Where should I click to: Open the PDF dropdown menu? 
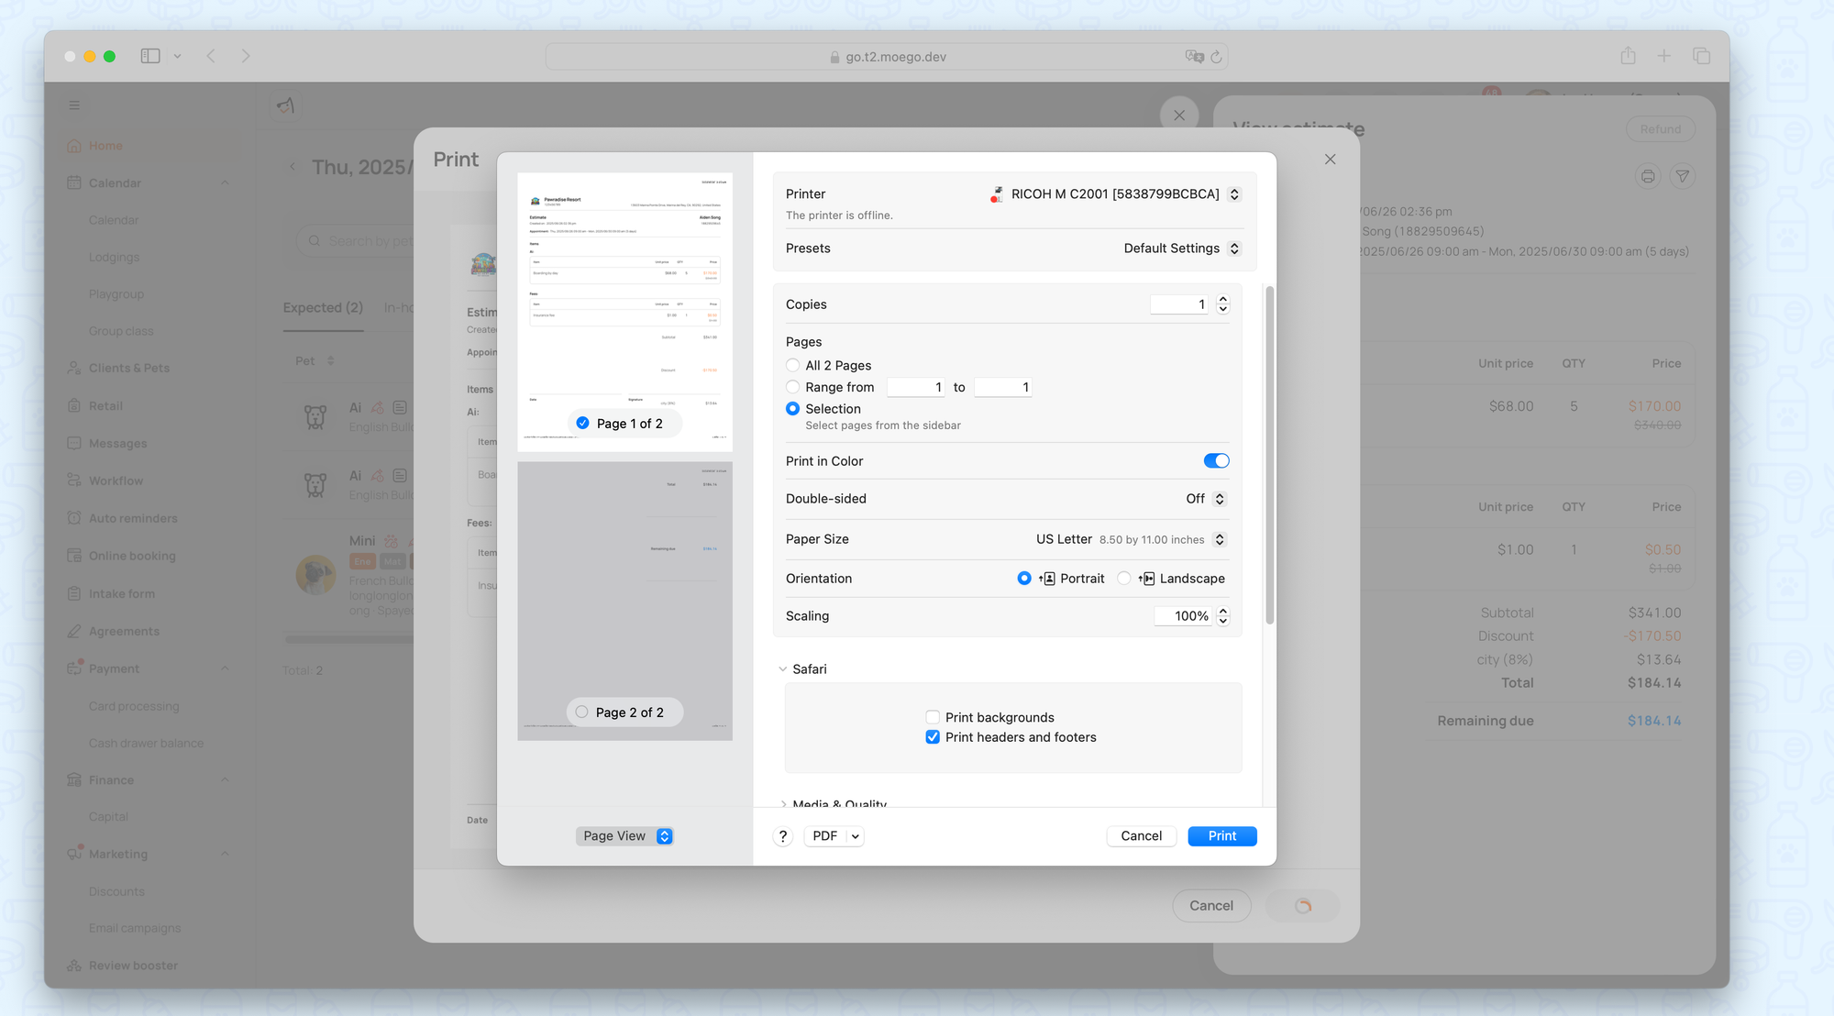point(854,836)
